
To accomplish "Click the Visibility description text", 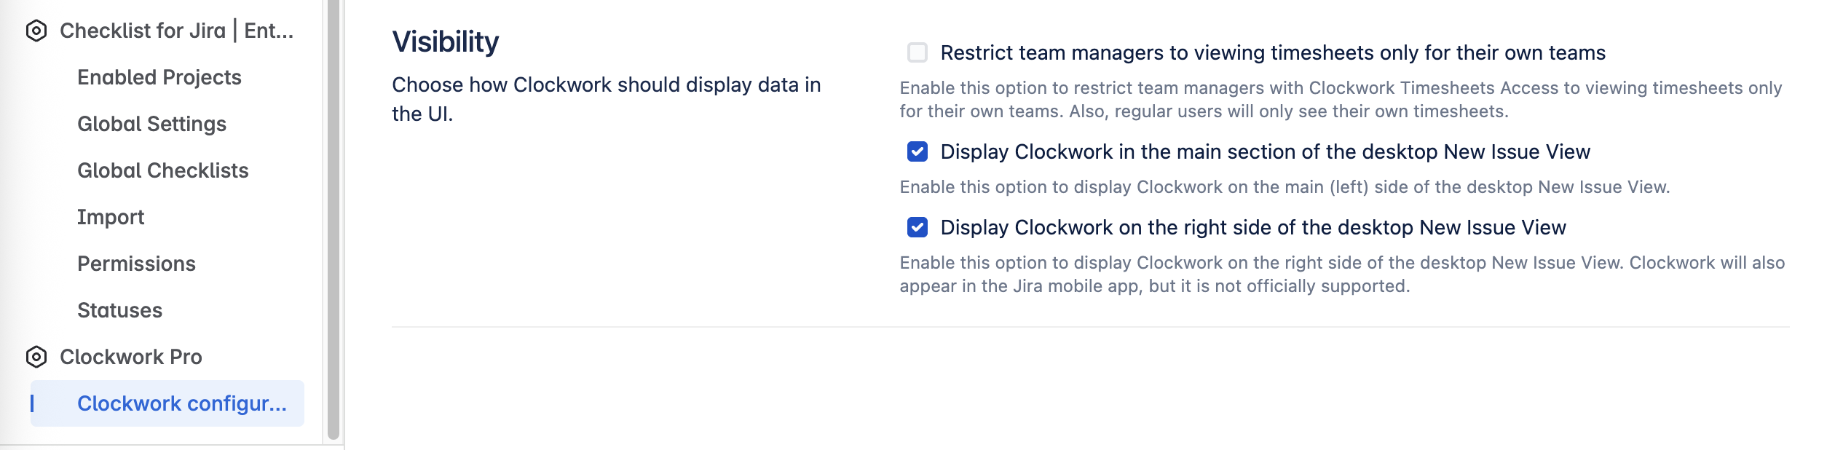I will tap(606, 99).
